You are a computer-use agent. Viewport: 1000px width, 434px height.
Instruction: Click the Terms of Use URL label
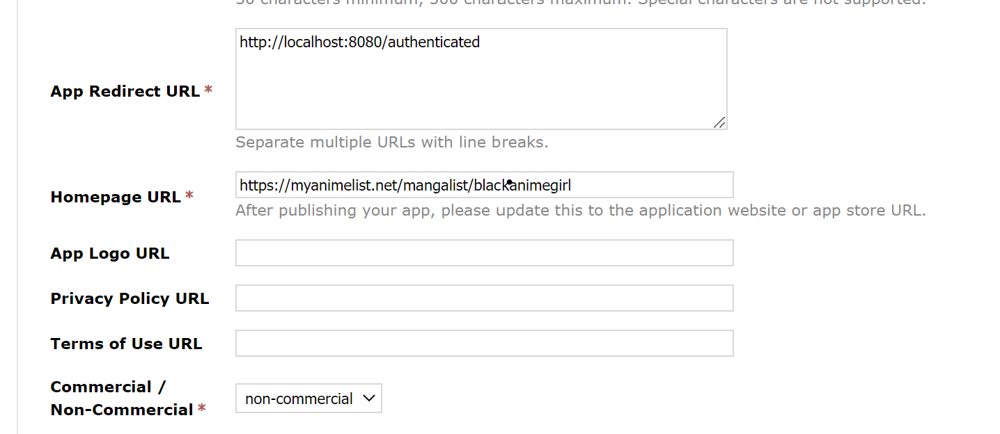126,344
